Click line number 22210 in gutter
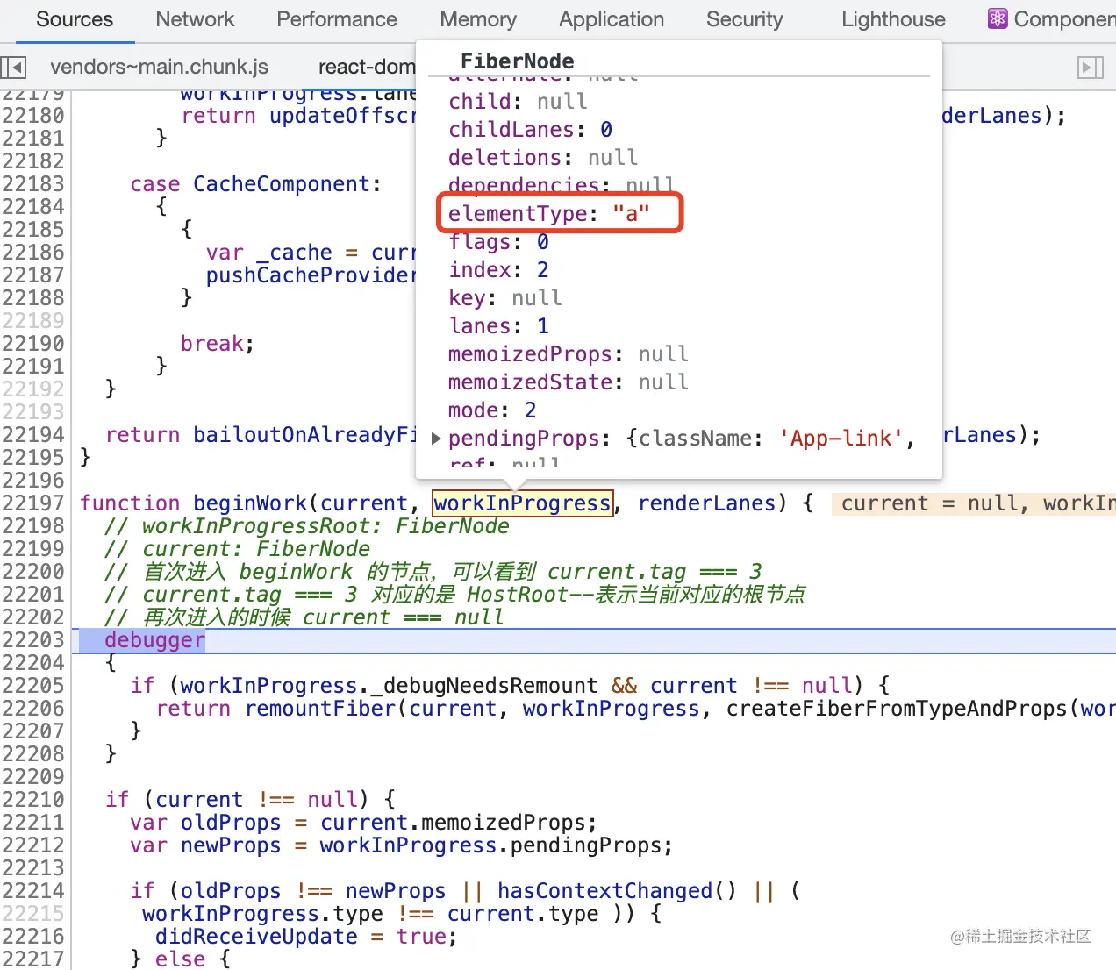1116x970 pixels. pos(33,800)
